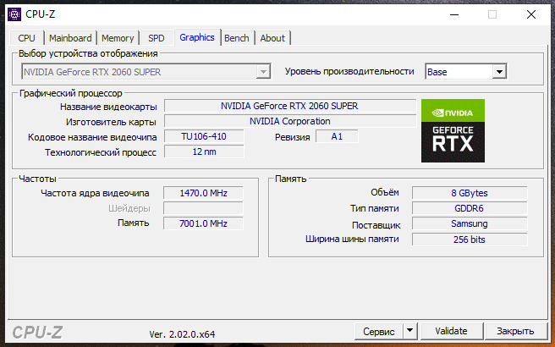Open the Mainboard tab
Screen dimensions: 555x347
70,38
